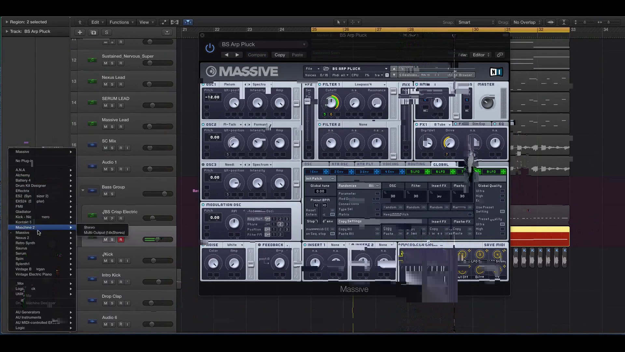
Task: Click the SAVE MIDI button
Action: pyautogui.click(x=494, y=245)
